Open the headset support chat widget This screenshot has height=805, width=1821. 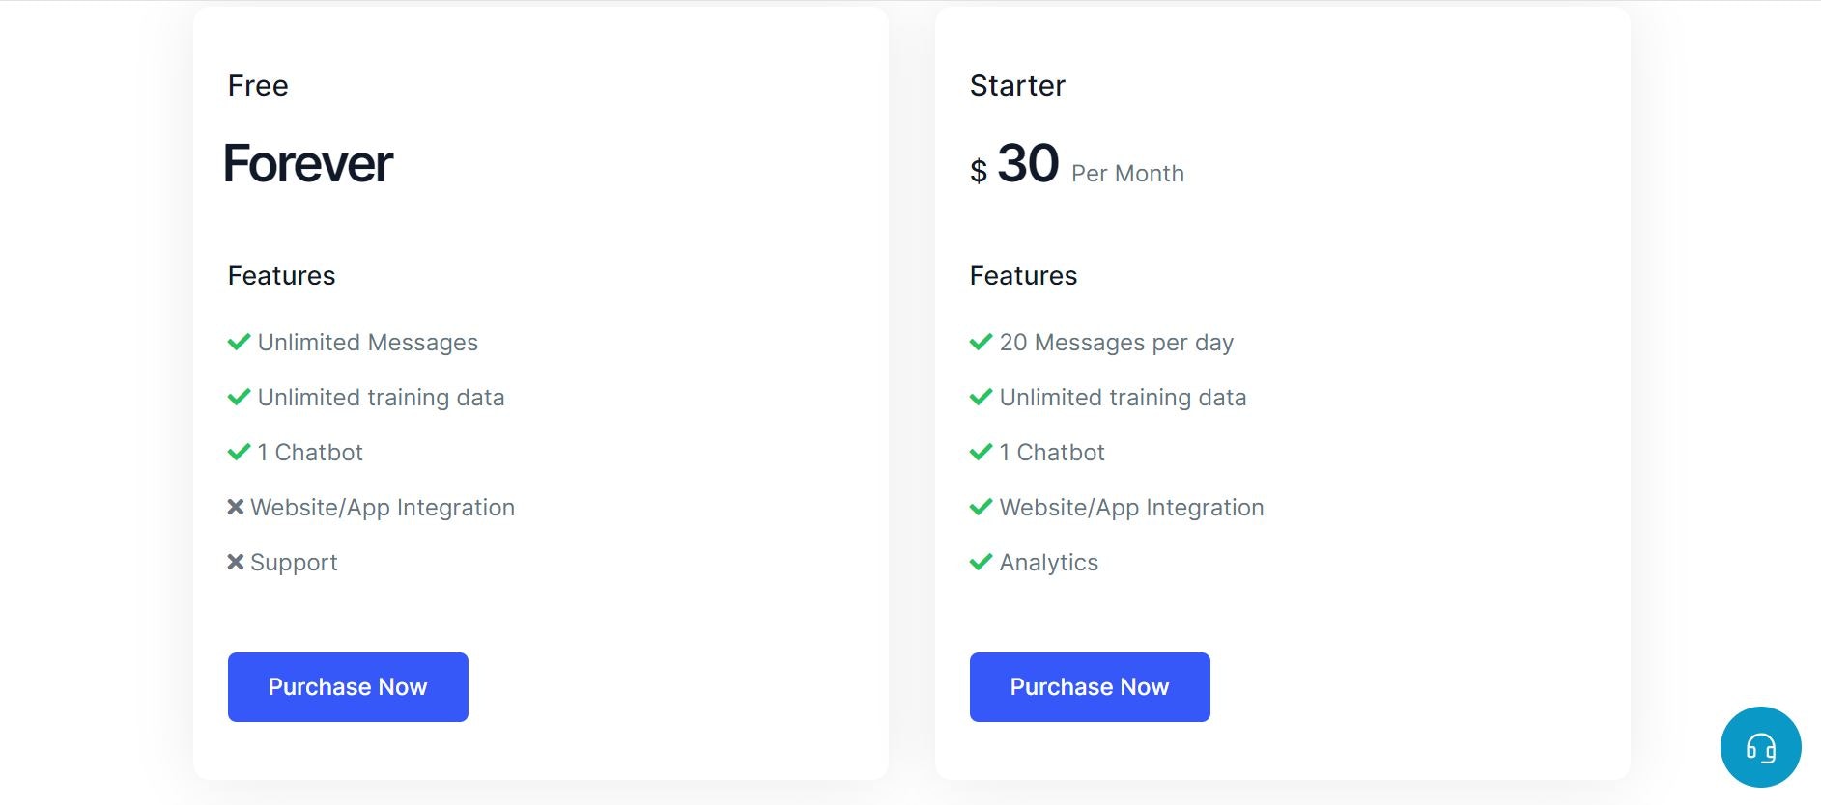point(1760,747)
